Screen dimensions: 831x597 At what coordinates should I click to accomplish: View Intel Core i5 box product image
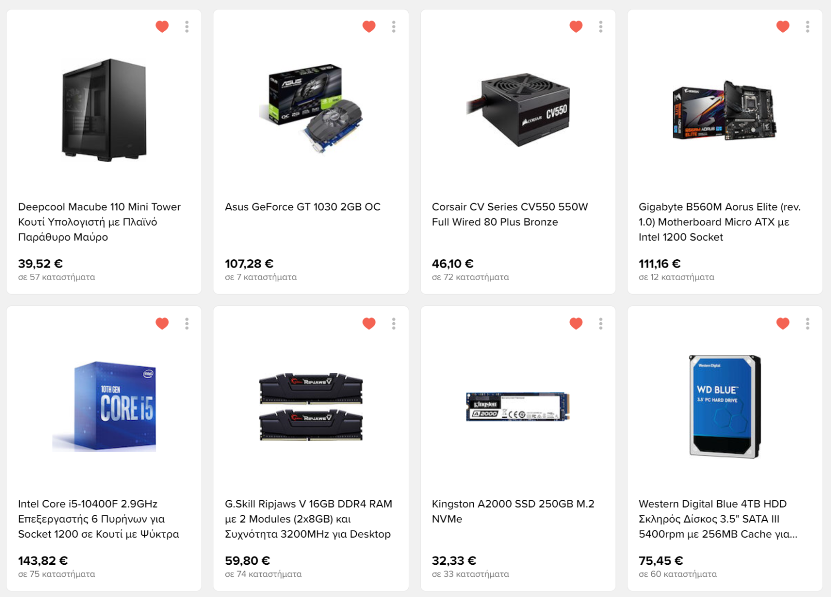pos(104,406)
